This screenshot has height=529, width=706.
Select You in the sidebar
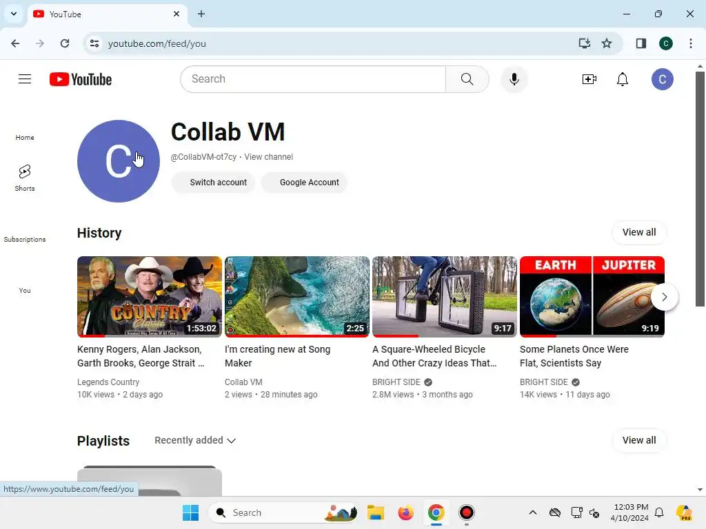click(25, 291)
